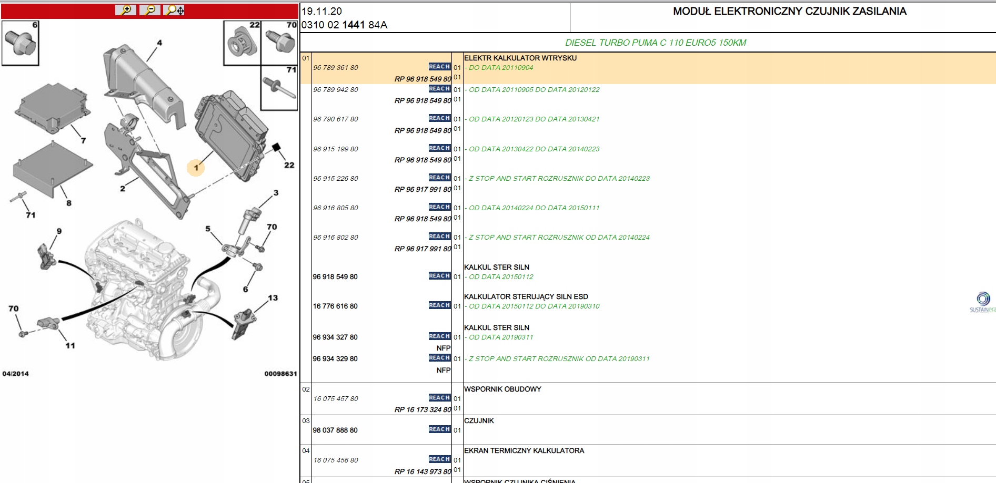This screenshot has height=483, width=996.
Task: Select part number 96 789 361 80
Action: 336,68
